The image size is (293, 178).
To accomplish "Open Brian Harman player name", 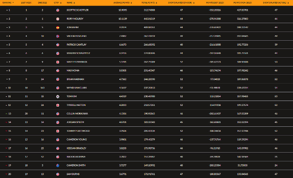I will (x=75, y=79).
